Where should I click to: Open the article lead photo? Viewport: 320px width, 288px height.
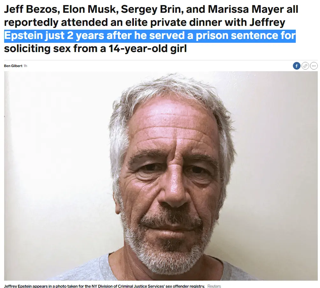(161, 176)
